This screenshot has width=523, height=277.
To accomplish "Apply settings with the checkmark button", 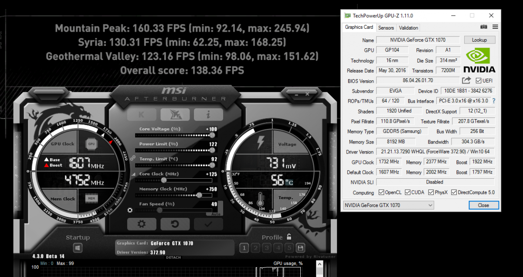I will 208,224.
